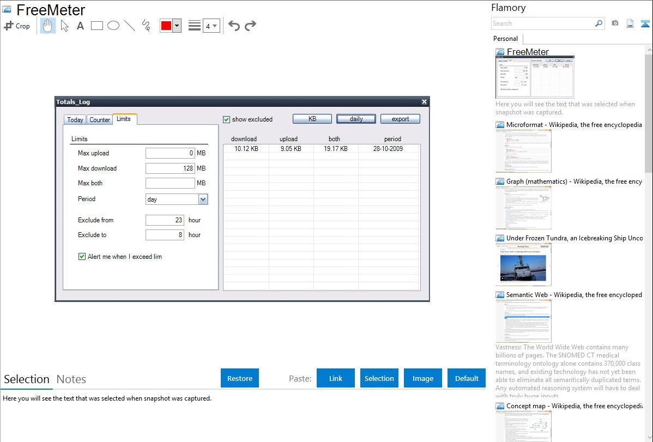Select the arrow pointer tool

coord(64,26)
